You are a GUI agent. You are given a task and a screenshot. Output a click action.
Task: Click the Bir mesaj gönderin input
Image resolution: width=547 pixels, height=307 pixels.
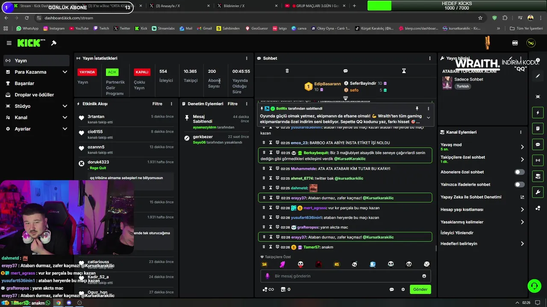(345, 276)
